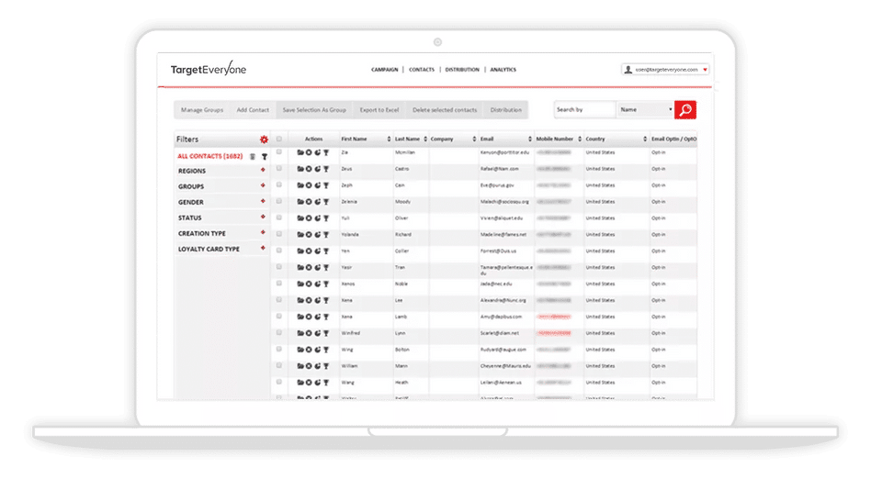Select the All Contacts (1682) filter
The height and width of the screenshot is (490, 882).
coord(209,156)
